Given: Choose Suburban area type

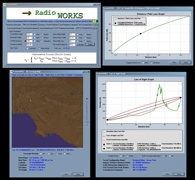Looking at the screenshot, I should click(x=27, y=48).
